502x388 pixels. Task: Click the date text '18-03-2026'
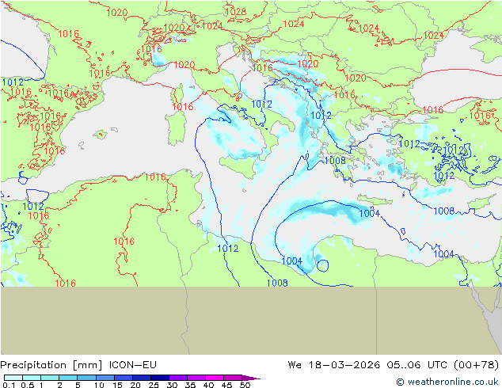tap(344, 365)
